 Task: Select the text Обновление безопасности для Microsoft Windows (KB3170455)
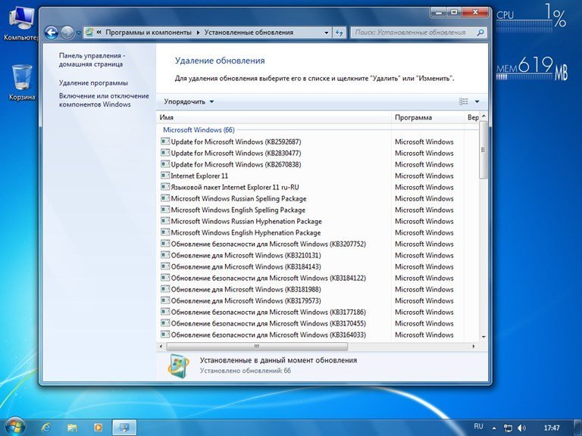click(268, 323)
